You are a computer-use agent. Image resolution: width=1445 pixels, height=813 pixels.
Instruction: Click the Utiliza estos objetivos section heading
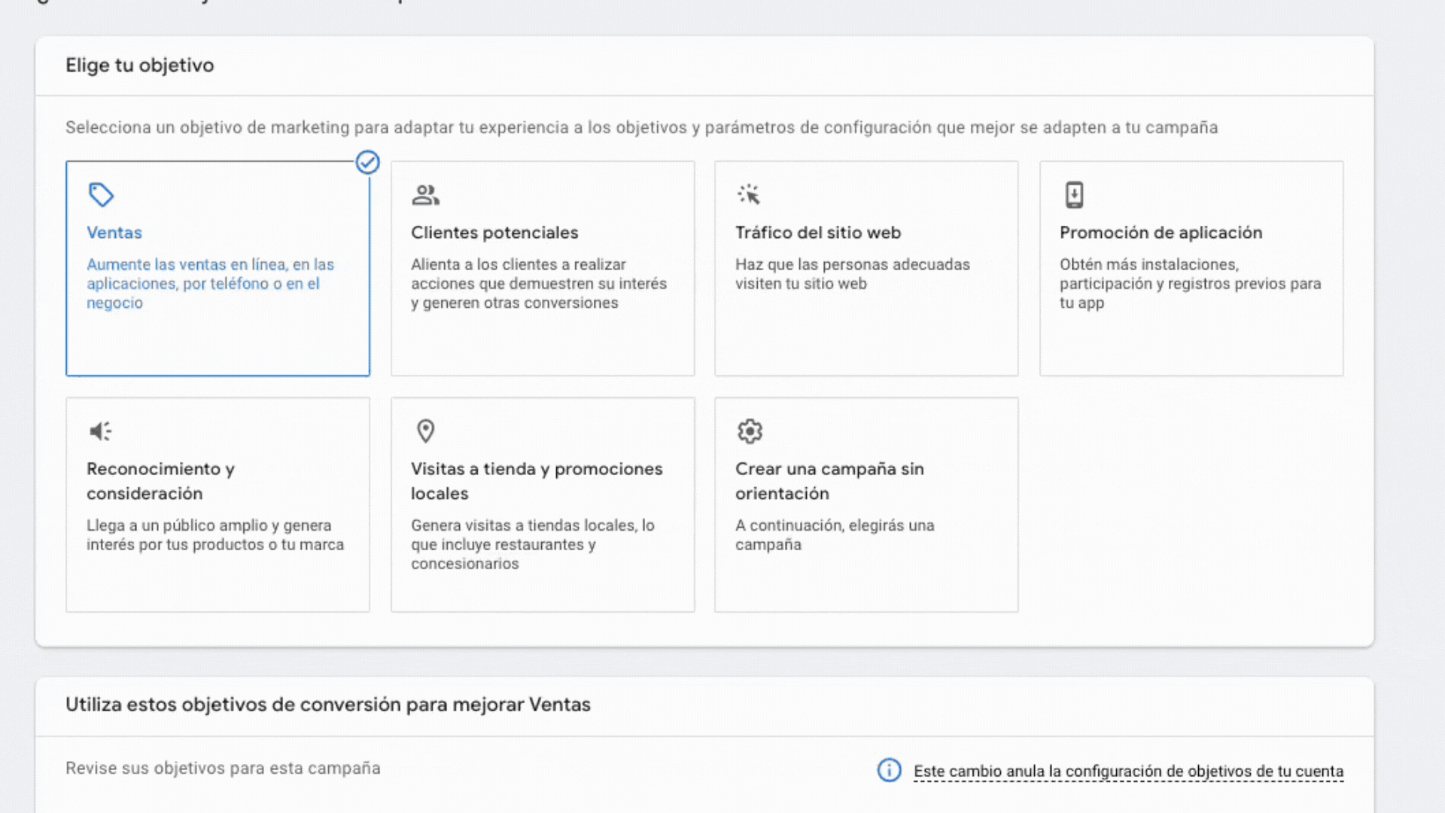click(327, 705)
